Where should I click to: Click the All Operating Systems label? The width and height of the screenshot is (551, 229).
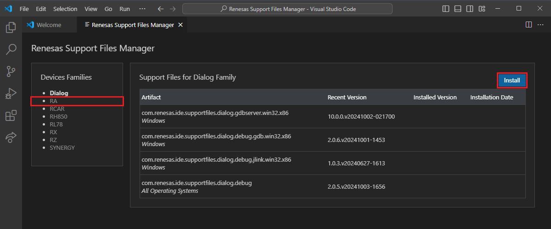(170, 191)
